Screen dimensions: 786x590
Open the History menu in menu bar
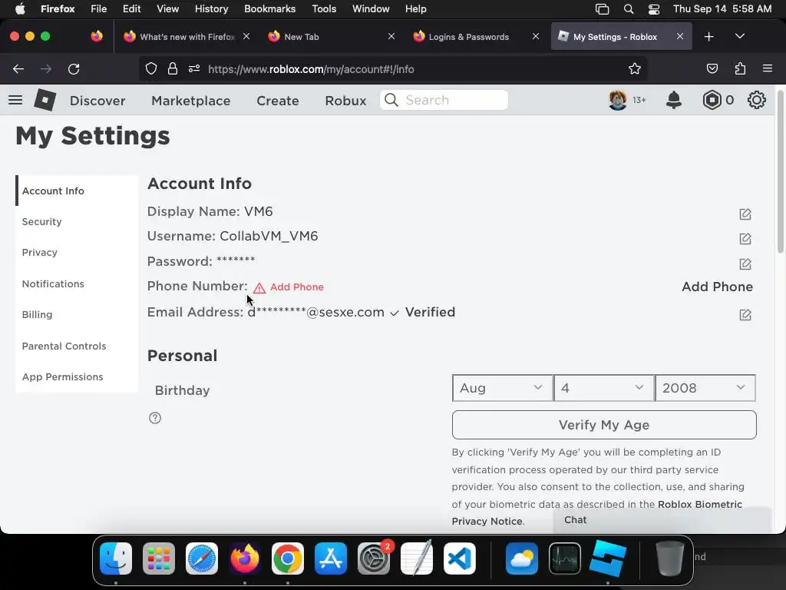[211, 8]
